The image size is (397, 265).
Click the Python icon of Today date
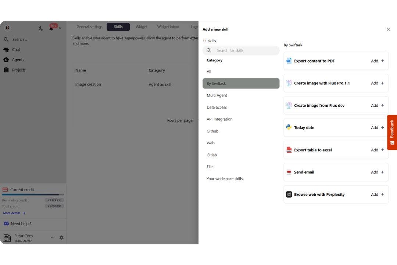coord(289,127)
